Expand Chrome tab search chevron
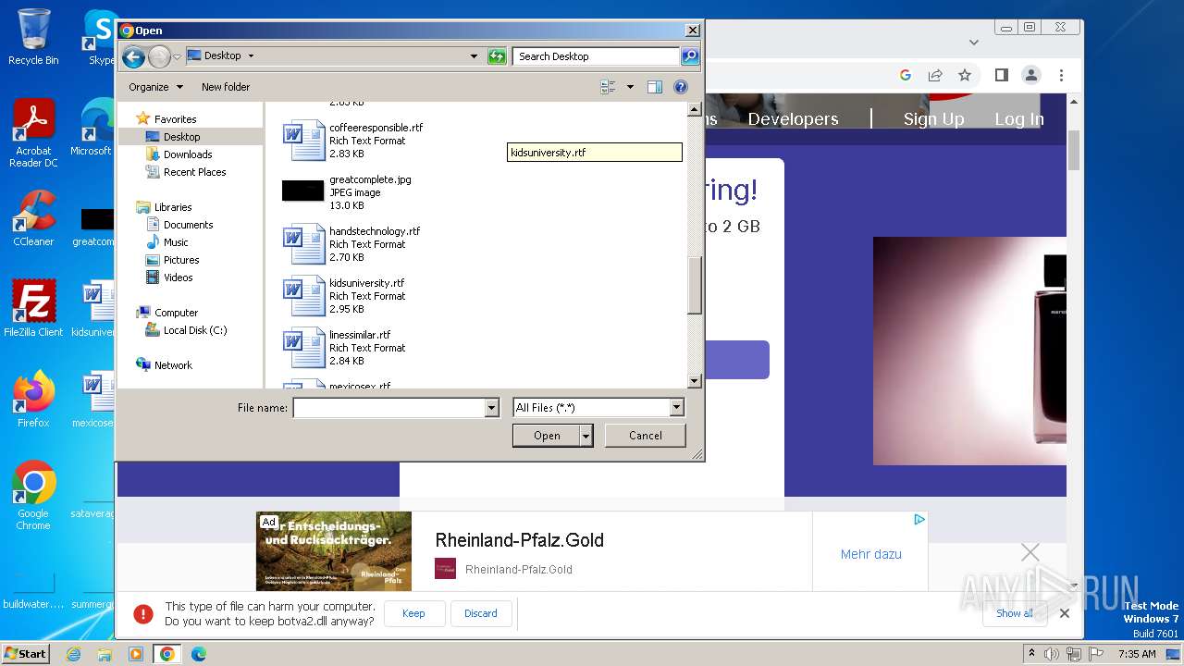Viewport: 1184px width, 666px height. pos(973,42)
